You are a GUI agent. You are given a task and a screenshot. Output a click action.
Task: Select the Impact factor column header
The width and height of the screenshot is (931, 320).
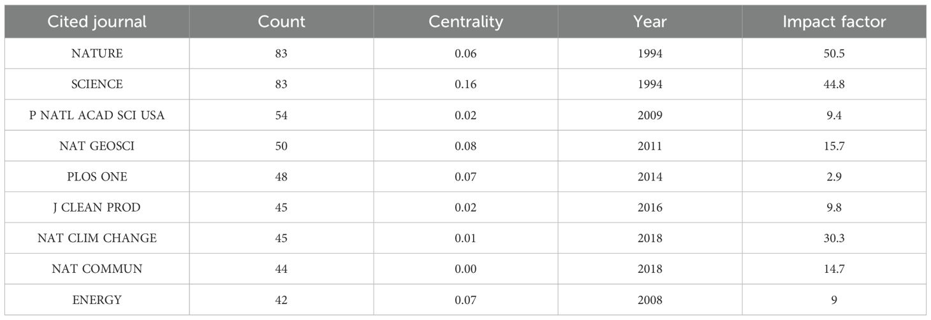(834, 22)
